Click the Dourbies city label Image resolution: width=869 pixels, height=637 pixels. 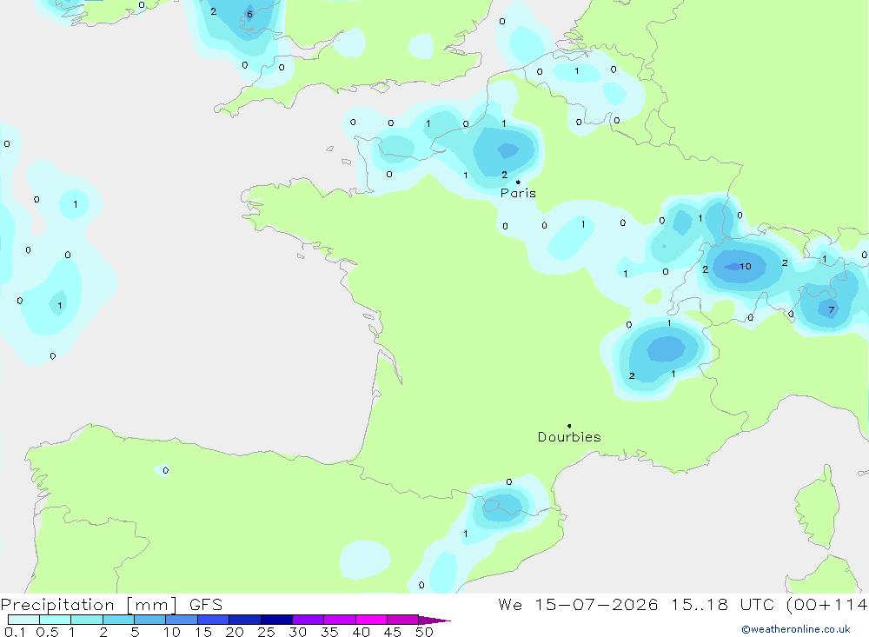point(569,437)
